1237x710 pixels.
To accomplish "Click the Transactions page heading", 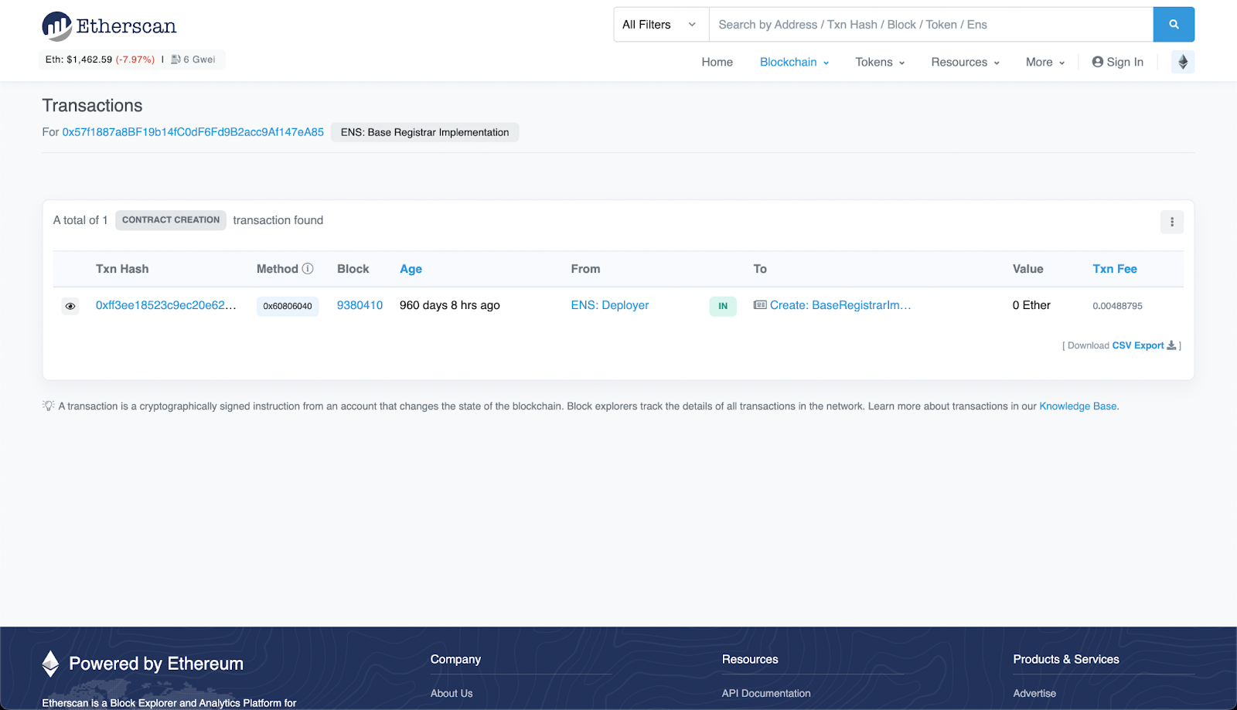I will (x=92, y=106).
